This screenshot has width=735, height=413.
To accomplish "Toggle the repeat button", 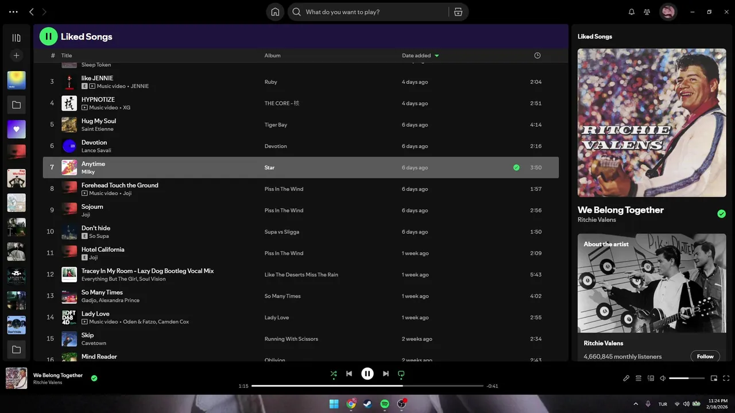I will coord(401,374).
